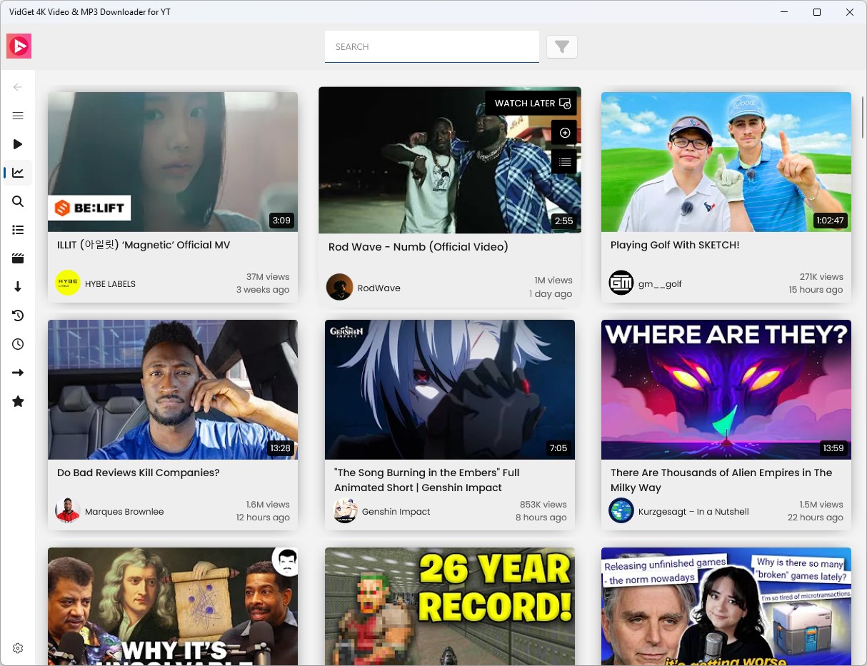Image resolution: width=867 pixels, height=666 pixels.
Task: Click the Marques Brownlee channel name
Action: point(124,511)
